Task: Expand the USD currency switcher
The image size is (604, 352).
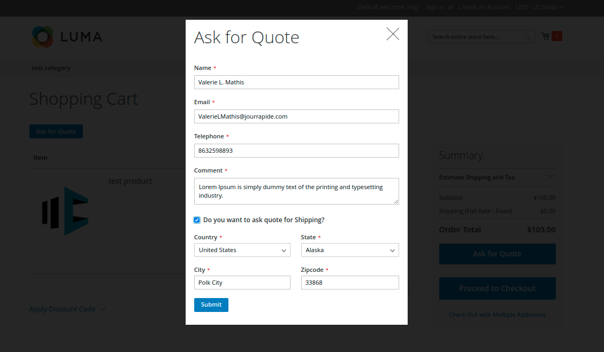Action: point(540,7)
